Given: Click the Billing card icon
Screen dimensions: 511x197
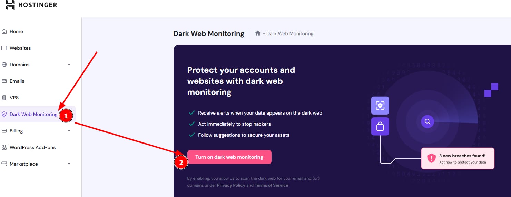Looking at the screenshot, I should pyautogui.click(x=4, y=131).
